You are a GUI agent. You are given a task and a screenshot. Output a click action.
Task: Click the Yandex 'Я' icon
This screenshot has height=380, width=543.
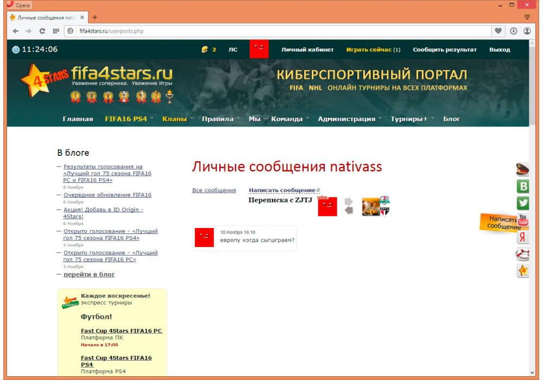coord(522,237)
